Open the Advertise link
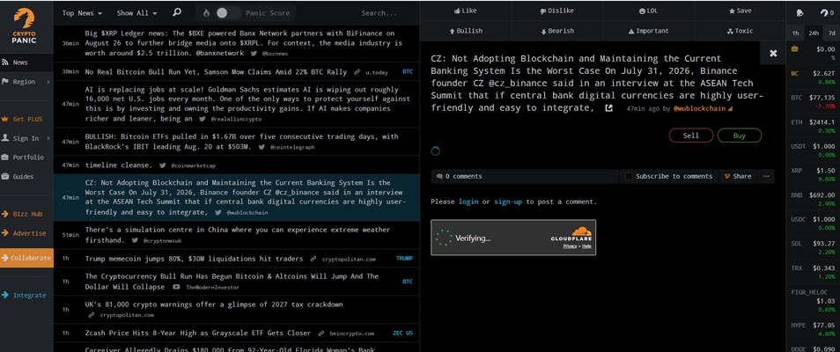This screenshot has height=352, width=840. (x=26, y=233)
